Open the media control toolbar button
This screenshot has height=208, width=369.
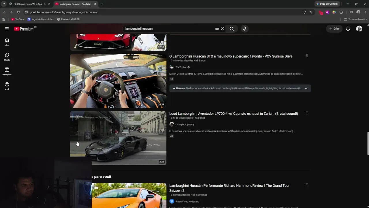pos(351,12)
